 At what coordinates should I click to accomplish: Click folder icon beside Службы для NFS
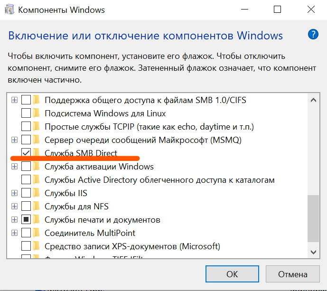(37, 207)
